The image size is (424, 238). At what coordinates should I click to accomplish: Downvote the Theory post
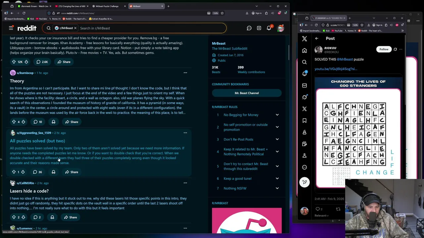(23, 122)
